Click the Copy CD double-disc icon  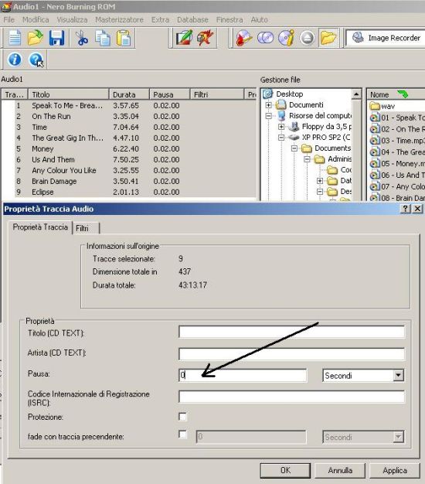265,38
